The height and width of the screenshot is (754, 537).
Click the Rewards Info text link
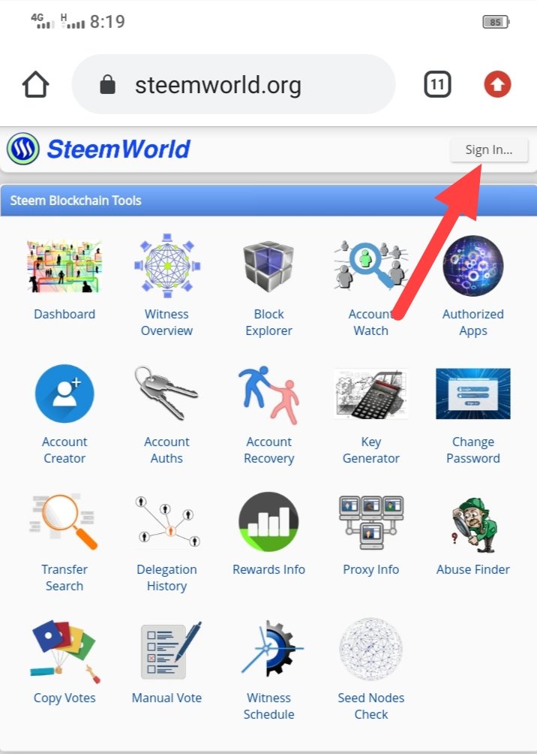pyautogui.click(x=268, y=569)
